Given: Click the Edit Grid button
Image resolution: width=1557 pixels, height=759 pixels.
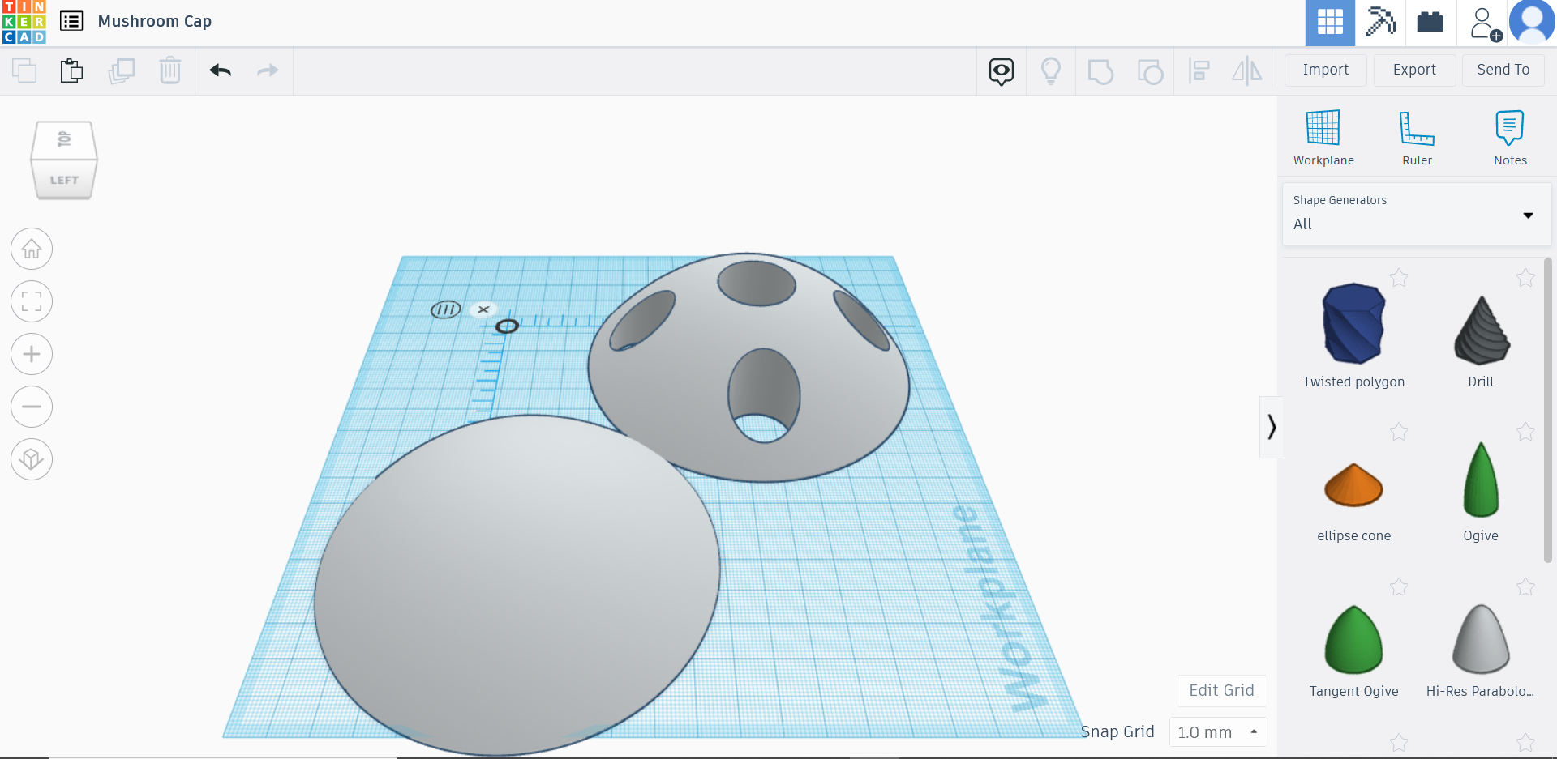Looking at the screenshot, I should click(x=1221, y=690).
